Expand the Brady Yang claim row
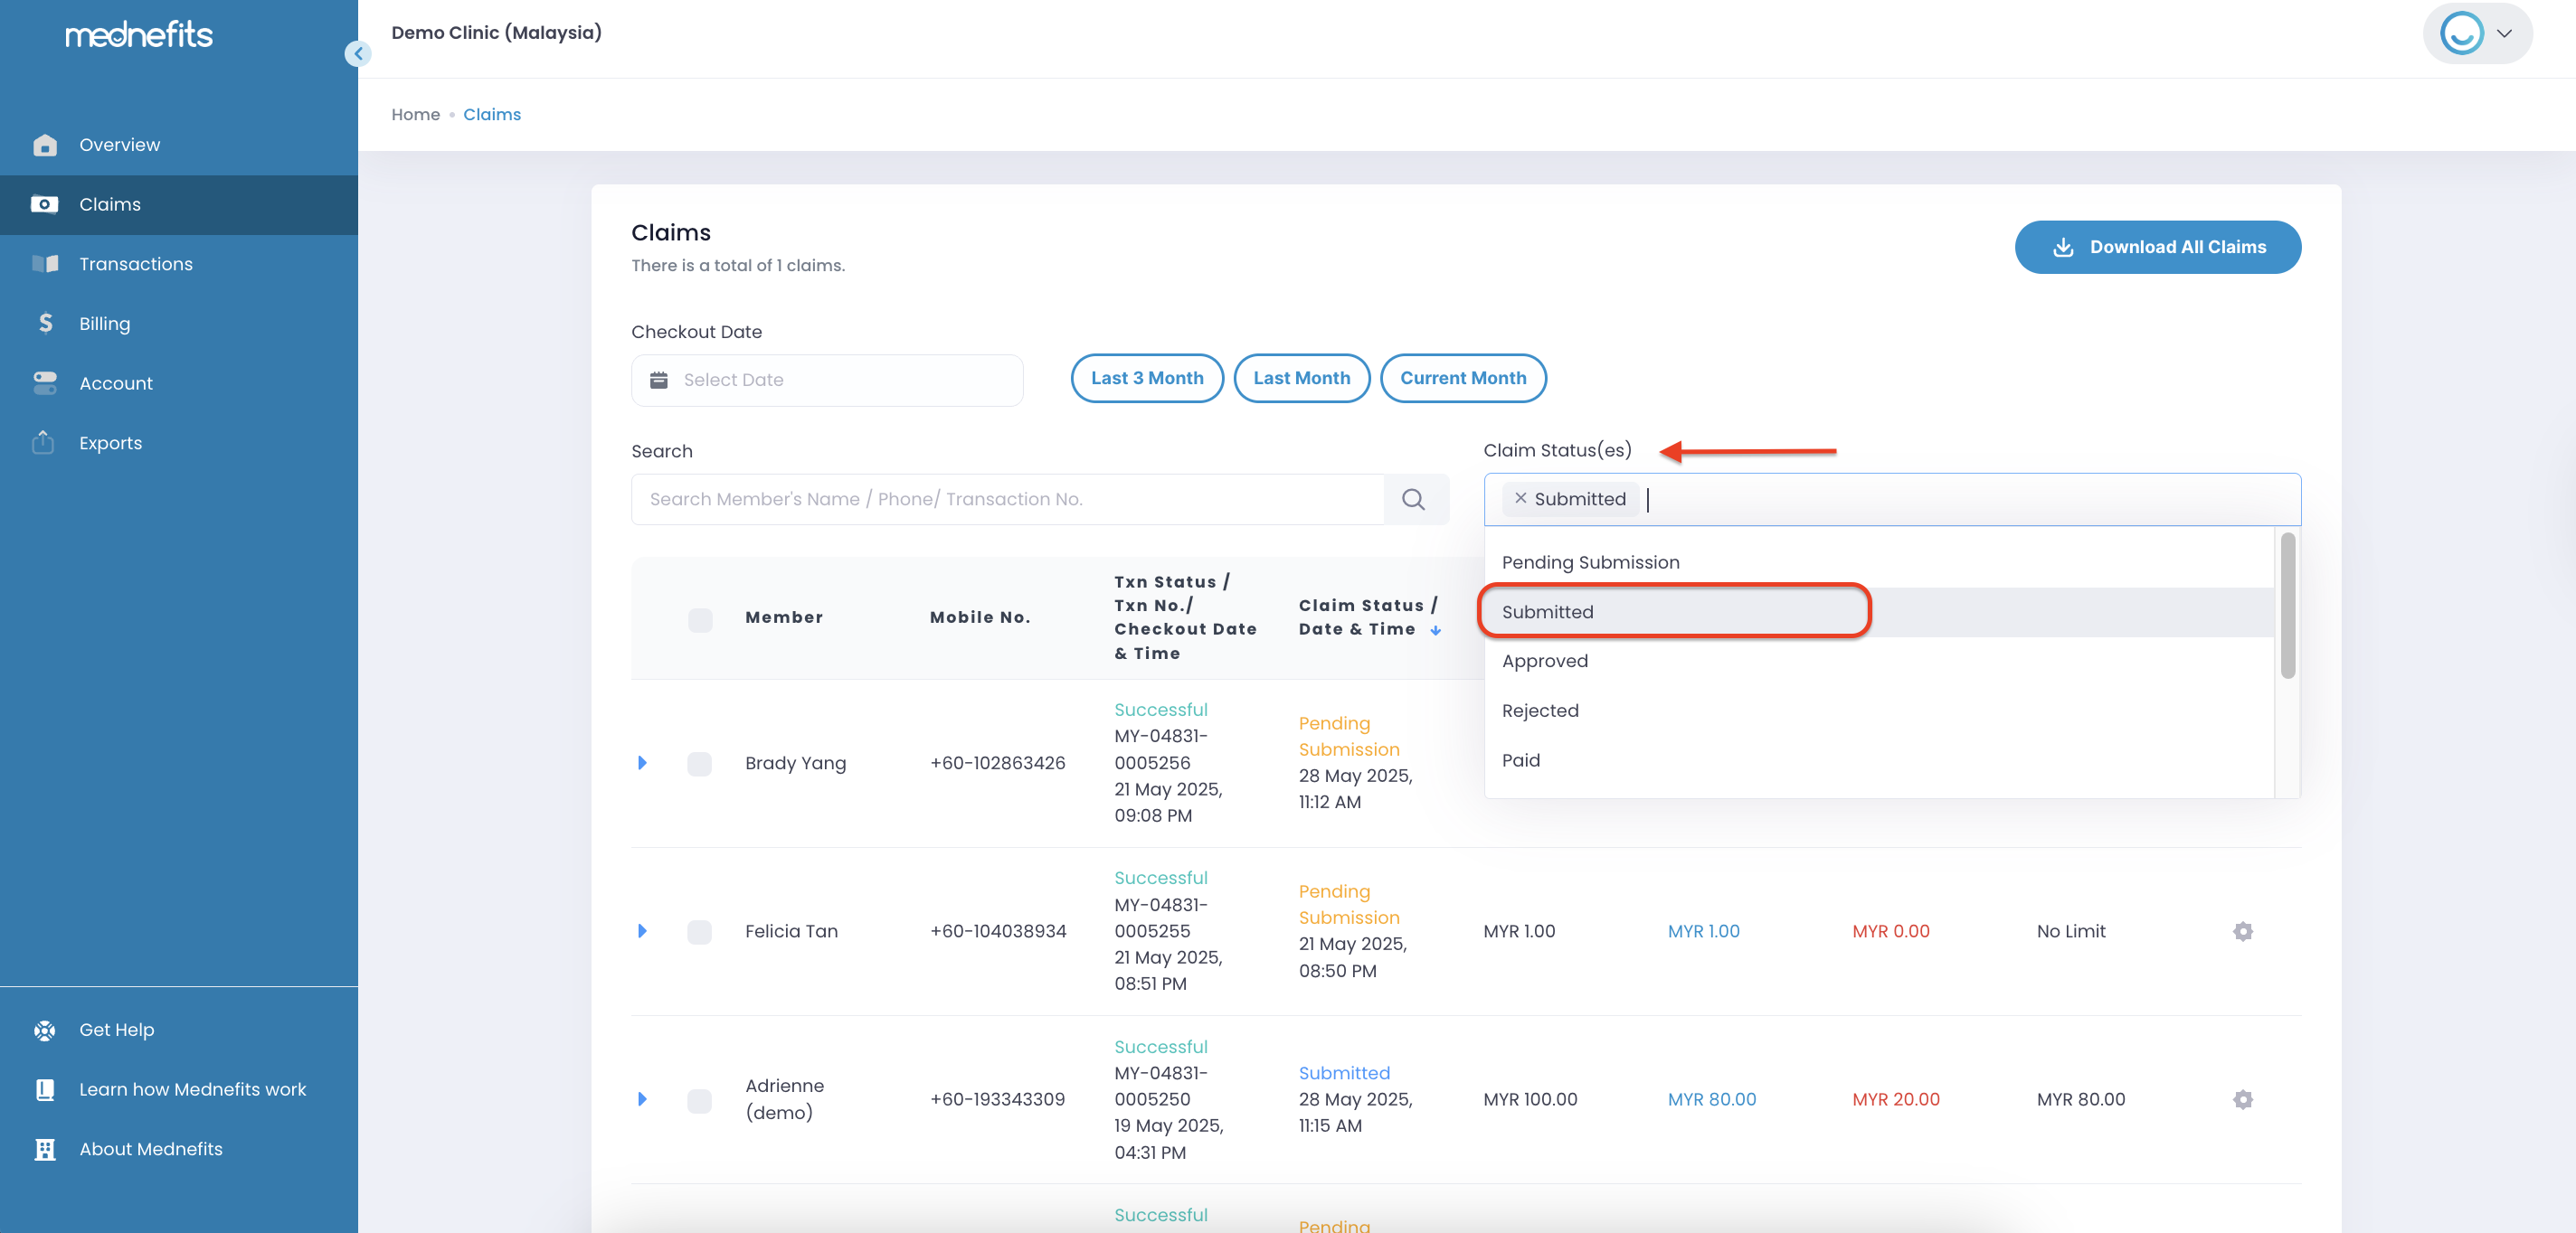2576x1233 pixels. [x=642, y=763]
